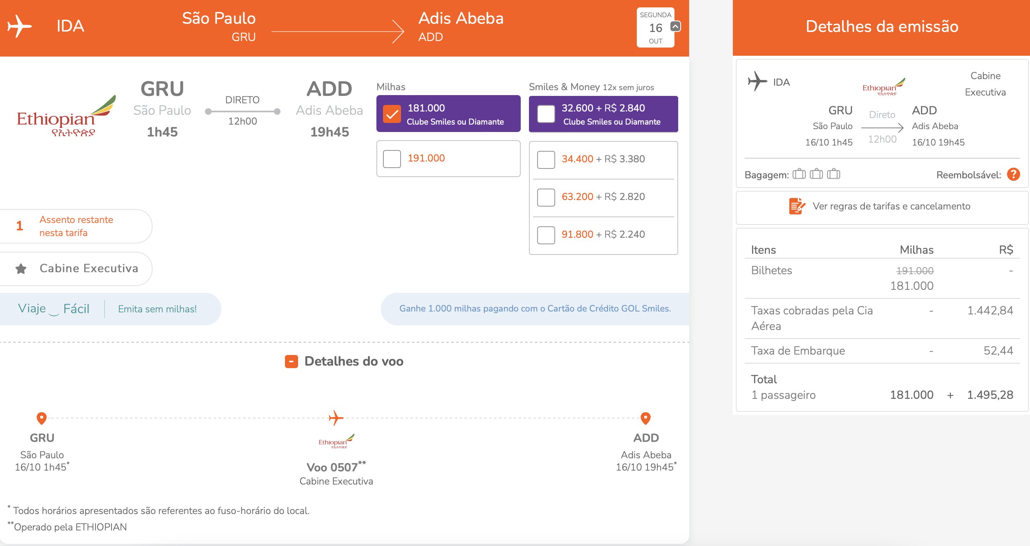This screenshot has height=546, width=1030.
Task: Collapse Detalhes do voo with the minus icon
Action: (x=292, y=362)
